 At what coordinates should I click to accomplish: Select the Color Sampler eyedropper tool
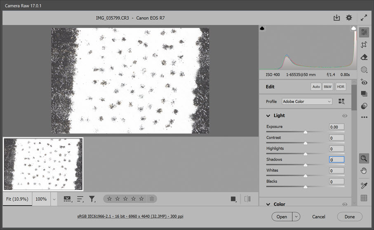click(364, 185)
